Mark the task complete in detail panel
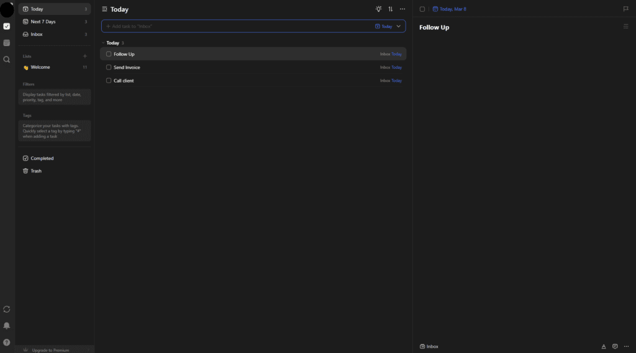 tap(422, 9)
